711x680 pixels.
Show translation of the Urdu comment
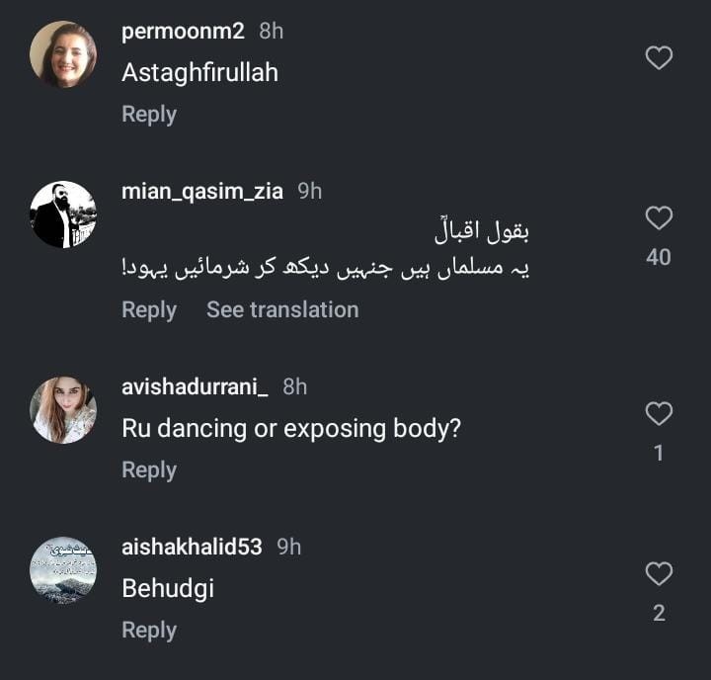(282, 310)
